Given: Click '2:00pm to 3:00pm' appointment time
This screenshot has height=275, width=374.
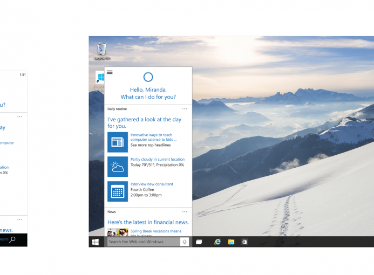Looking at the screenshot, I should pos(146,195).
